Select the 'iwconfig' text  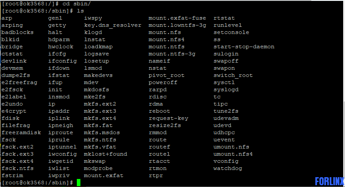62,154
